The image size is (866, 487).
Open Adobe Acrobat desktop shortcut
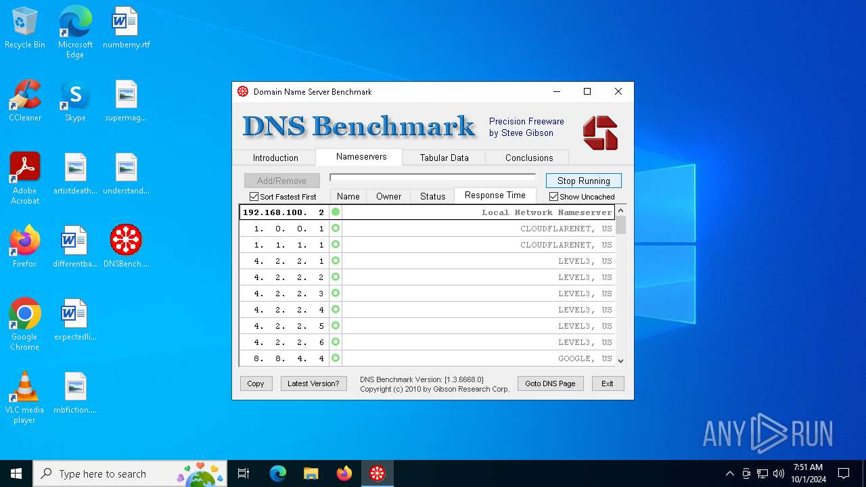(x=25, y=179)
